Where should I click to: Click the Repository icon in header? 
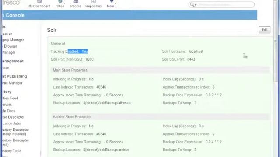[x=94, y=1]
